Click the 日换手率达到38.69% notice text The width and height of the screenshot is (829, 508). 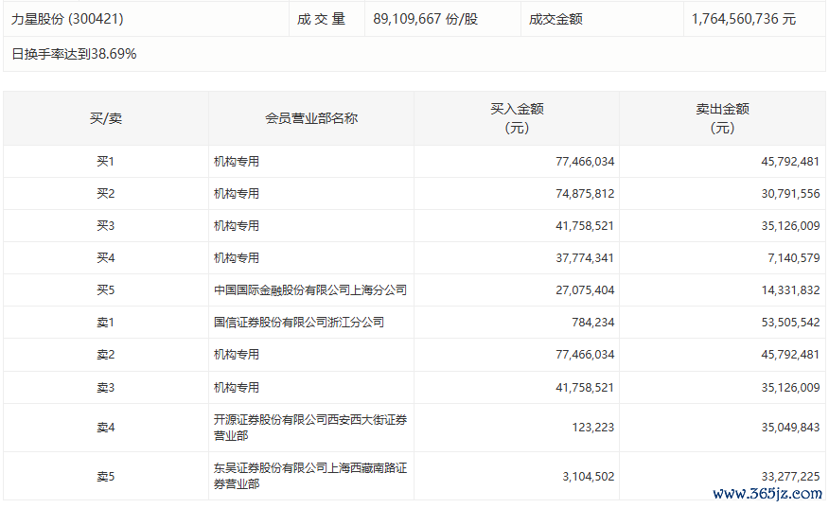(74, 54)
